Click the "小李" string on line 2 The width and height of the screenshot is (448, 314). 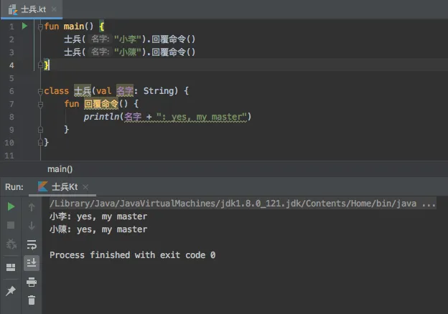128,39
